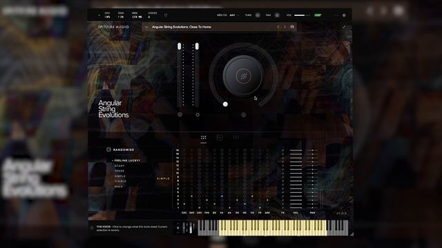The height and width of the screenshot is (248, 442).
Task: Go to next preset arrow
Action: [x=285, y=27]
